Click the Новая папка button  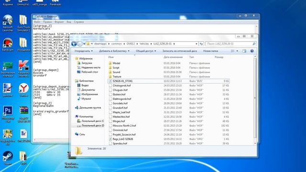[x=210, y=51]
